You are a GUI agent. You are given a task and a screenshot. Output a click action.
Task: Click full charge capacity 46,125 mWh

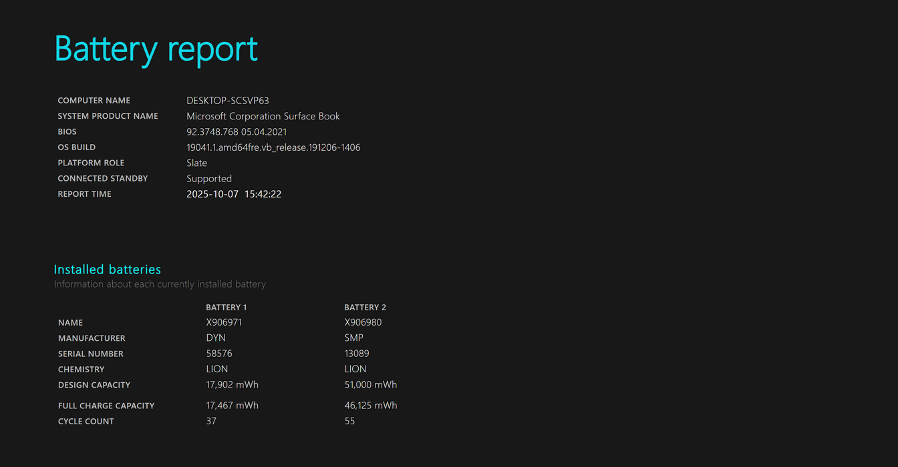click(x=371, y=406)
